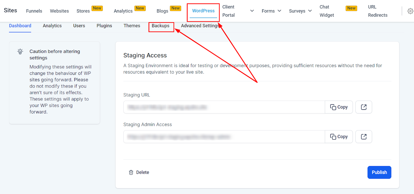
Task: Switch to the Backups tab
Action: pyautogui.click(x=161, y=26)
